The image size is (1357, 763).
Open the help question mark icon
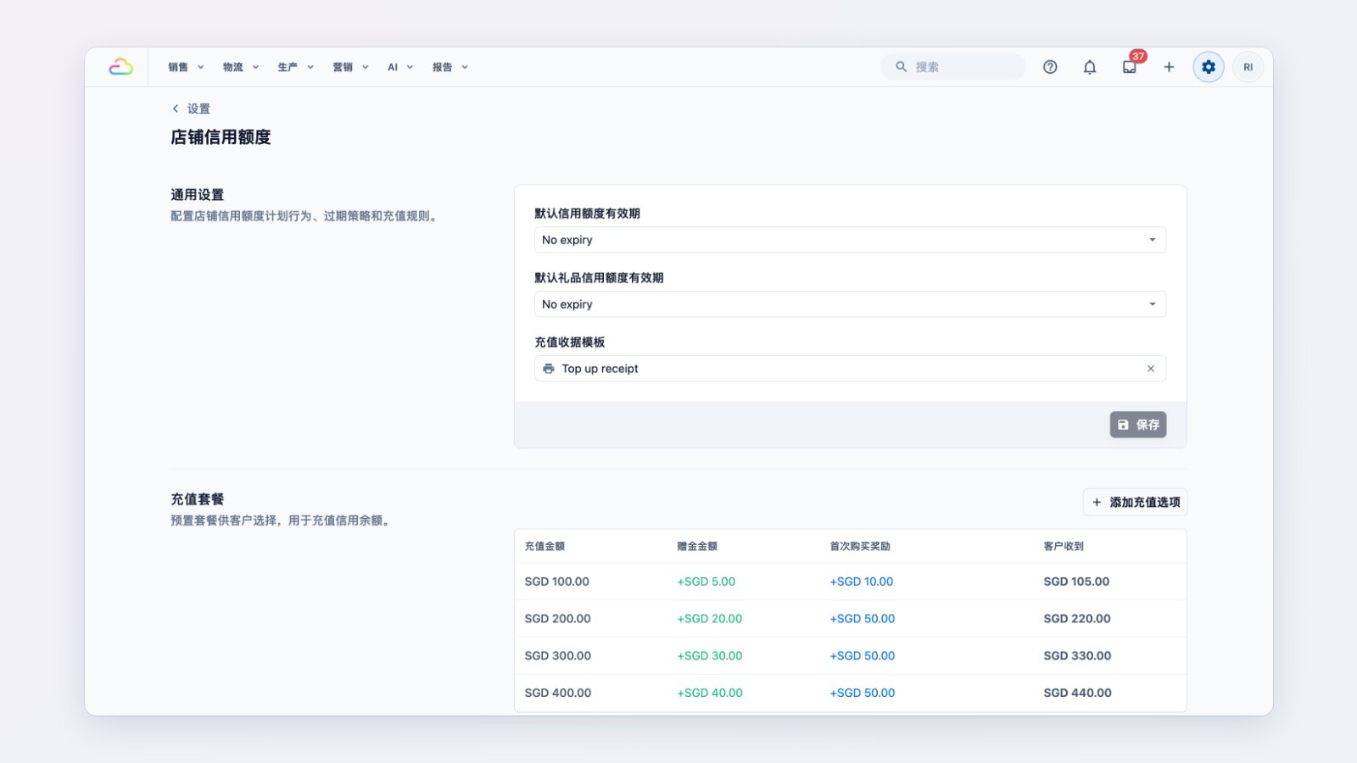point(1050,67)
